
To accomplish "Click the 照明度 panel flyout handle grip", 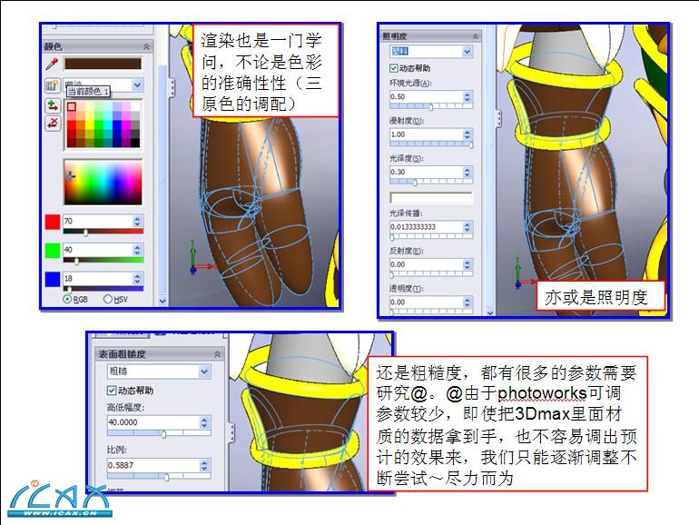I will [x=499, y=119].
